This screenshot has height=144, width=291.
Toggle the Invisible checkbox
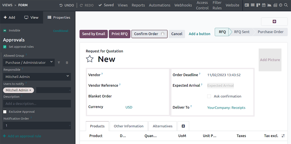[5, 31]
